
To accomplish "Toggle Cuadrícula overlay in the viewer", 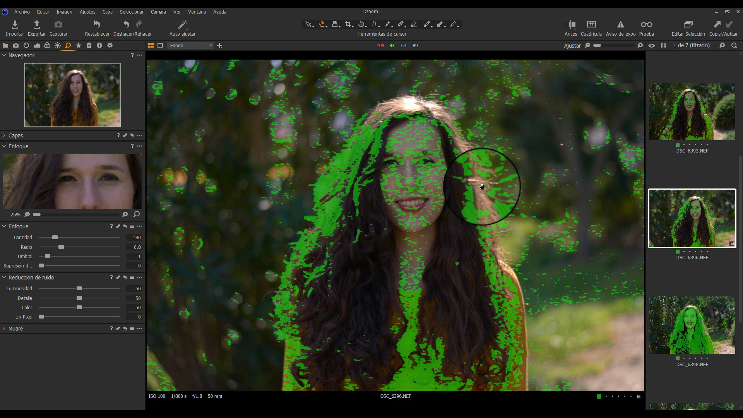I will 591,27.
